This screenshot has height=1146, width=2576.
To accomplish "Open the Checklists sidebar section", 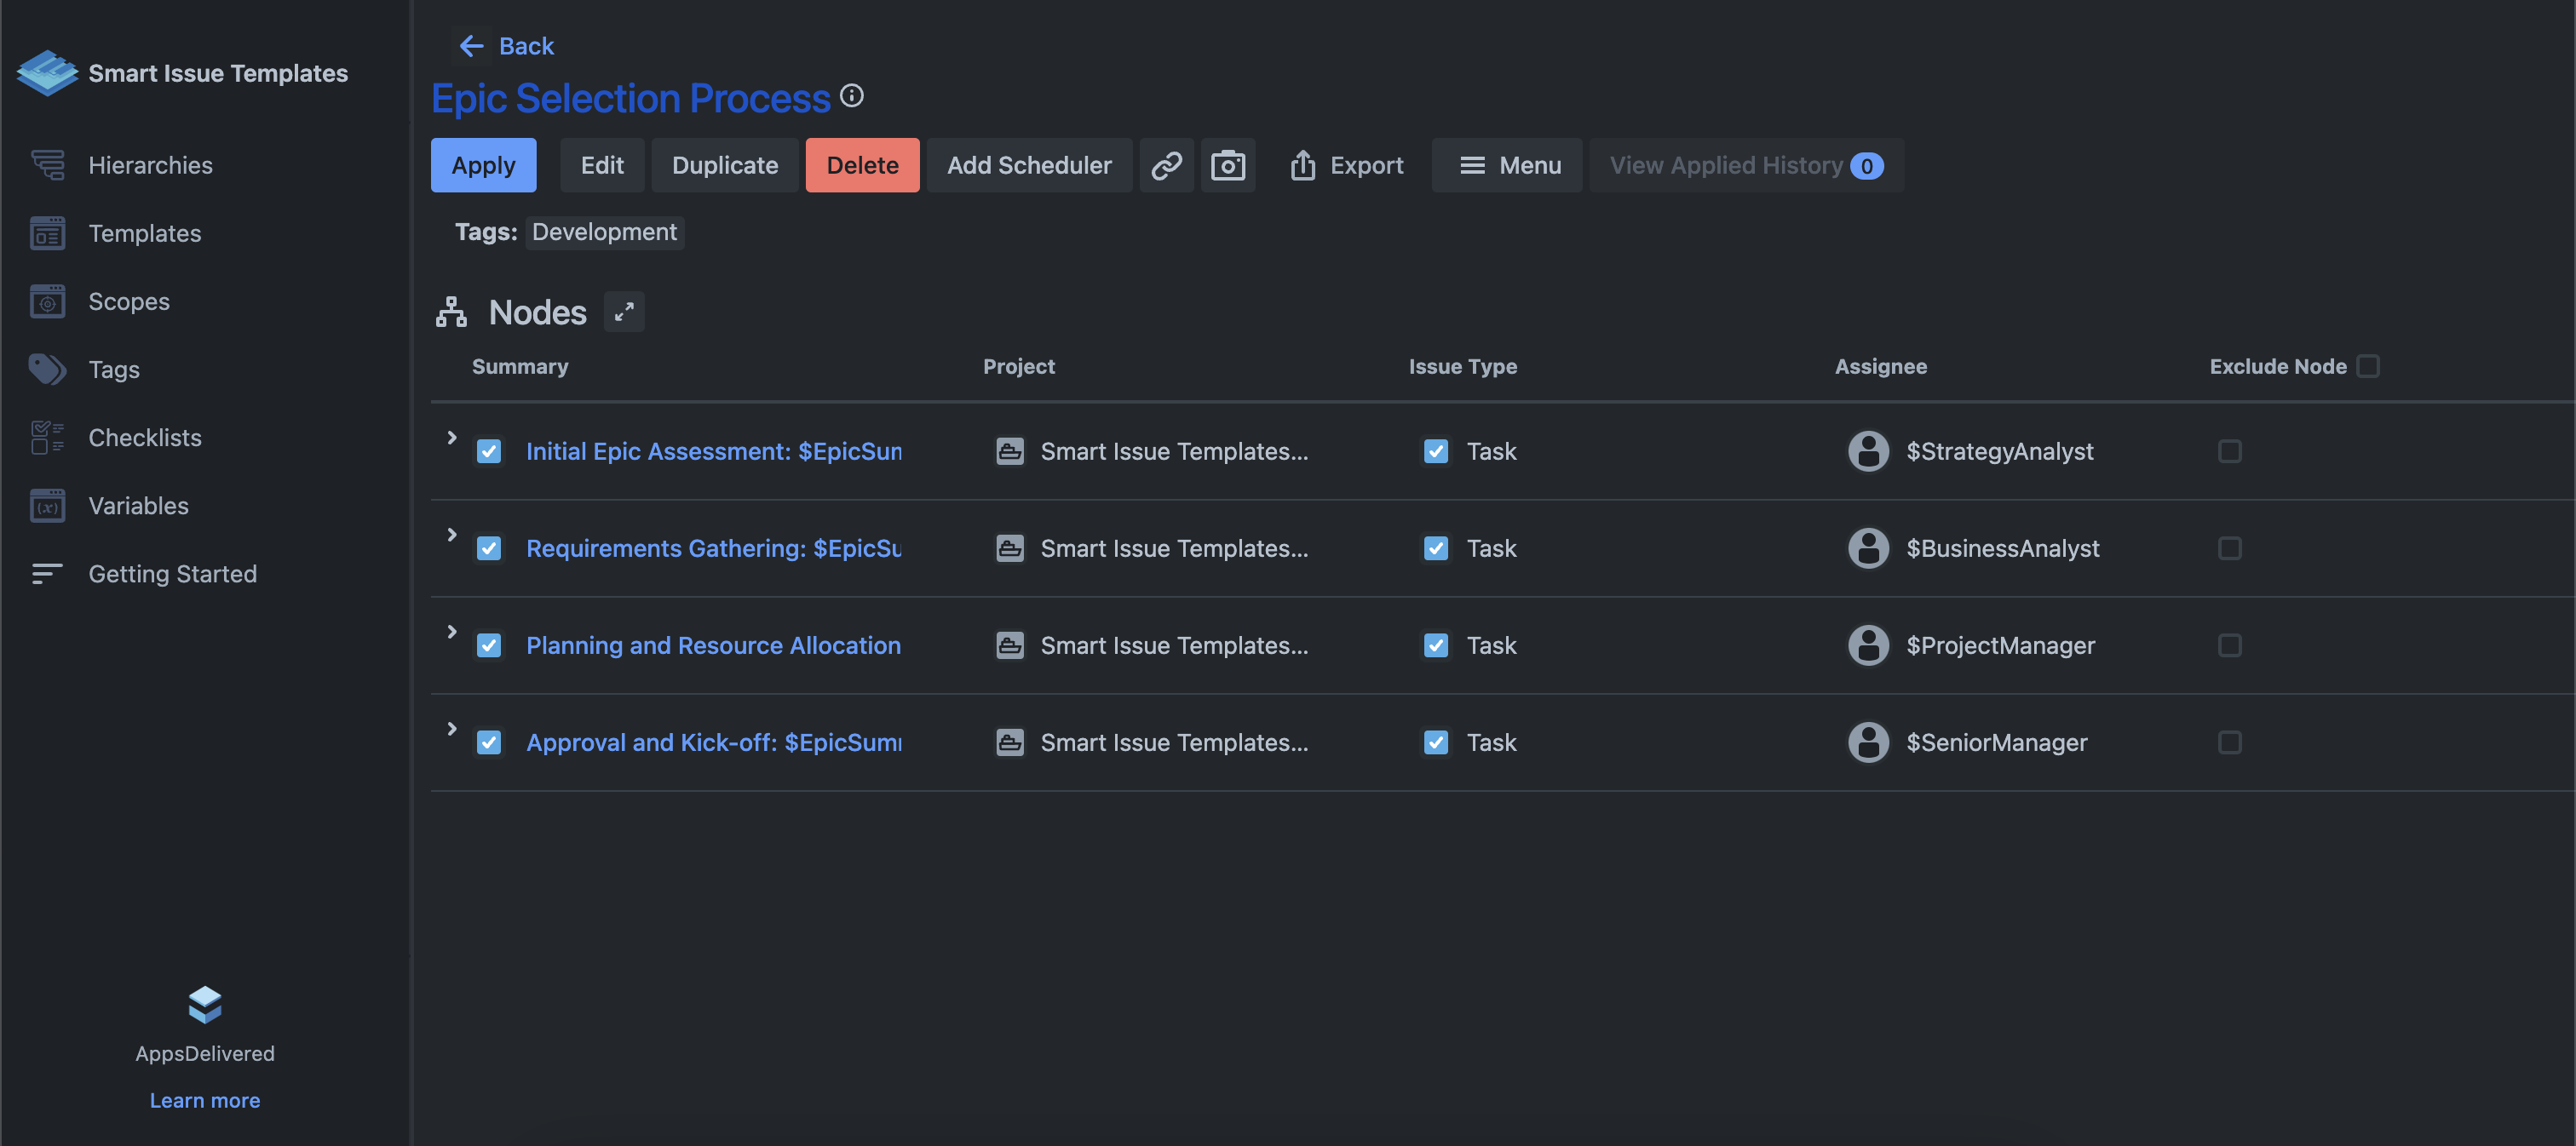I will pyautogui.click(x=144, y=438).
